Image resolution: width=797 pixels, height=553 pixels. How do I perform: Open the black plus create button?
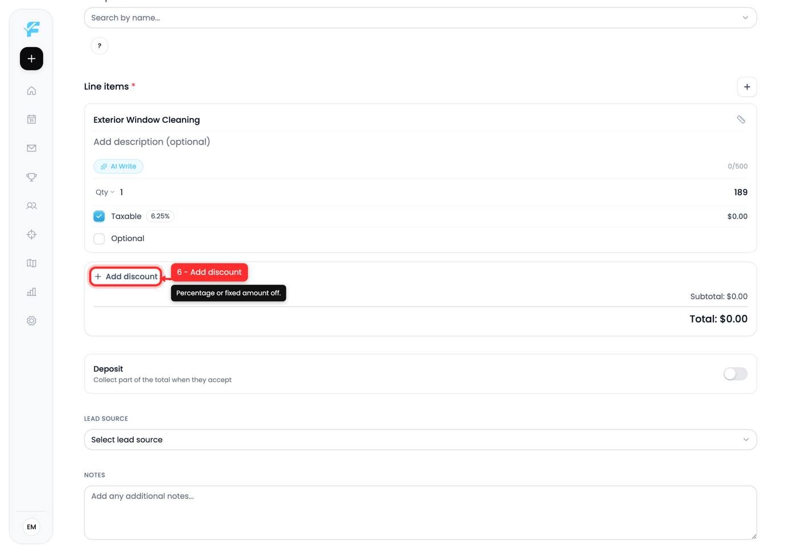coord(31,59)
